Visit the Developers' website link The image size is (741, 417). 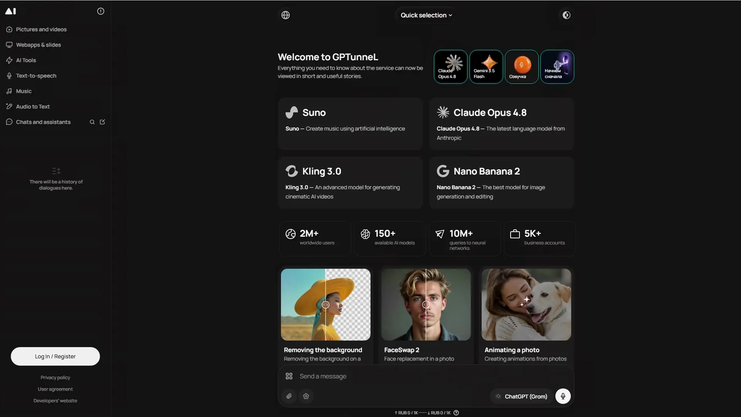55,401
